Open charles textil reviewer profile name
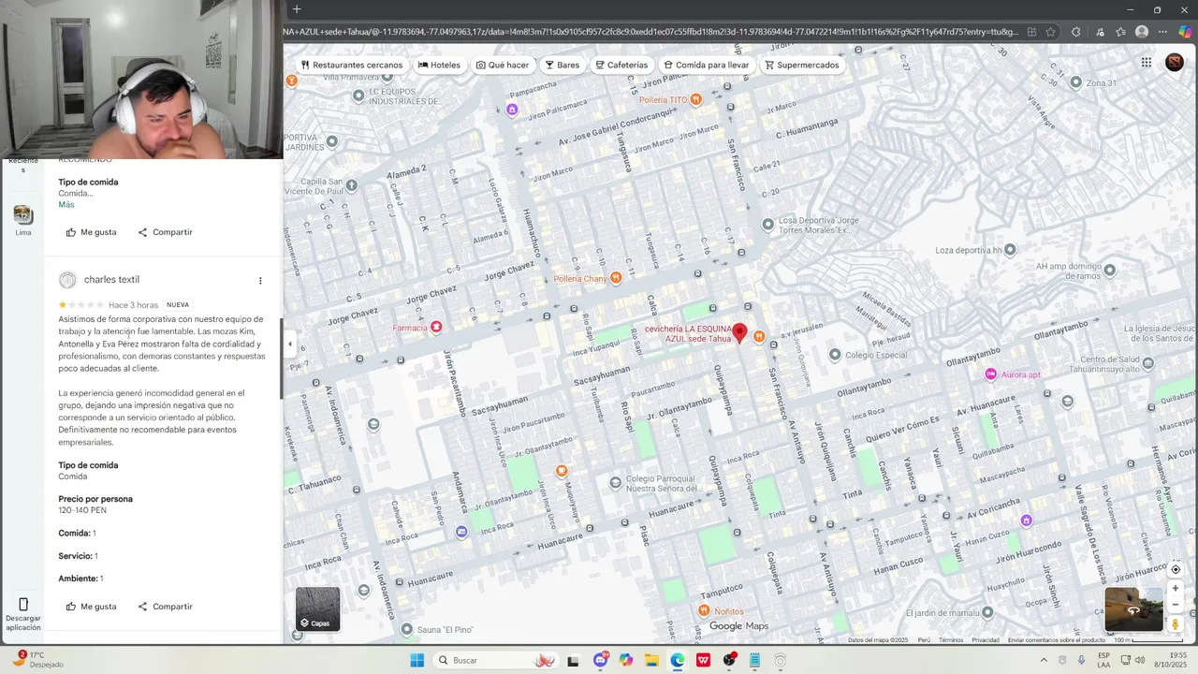The height and width of the screenshot is (674, 1198). [x=111, y=280]
